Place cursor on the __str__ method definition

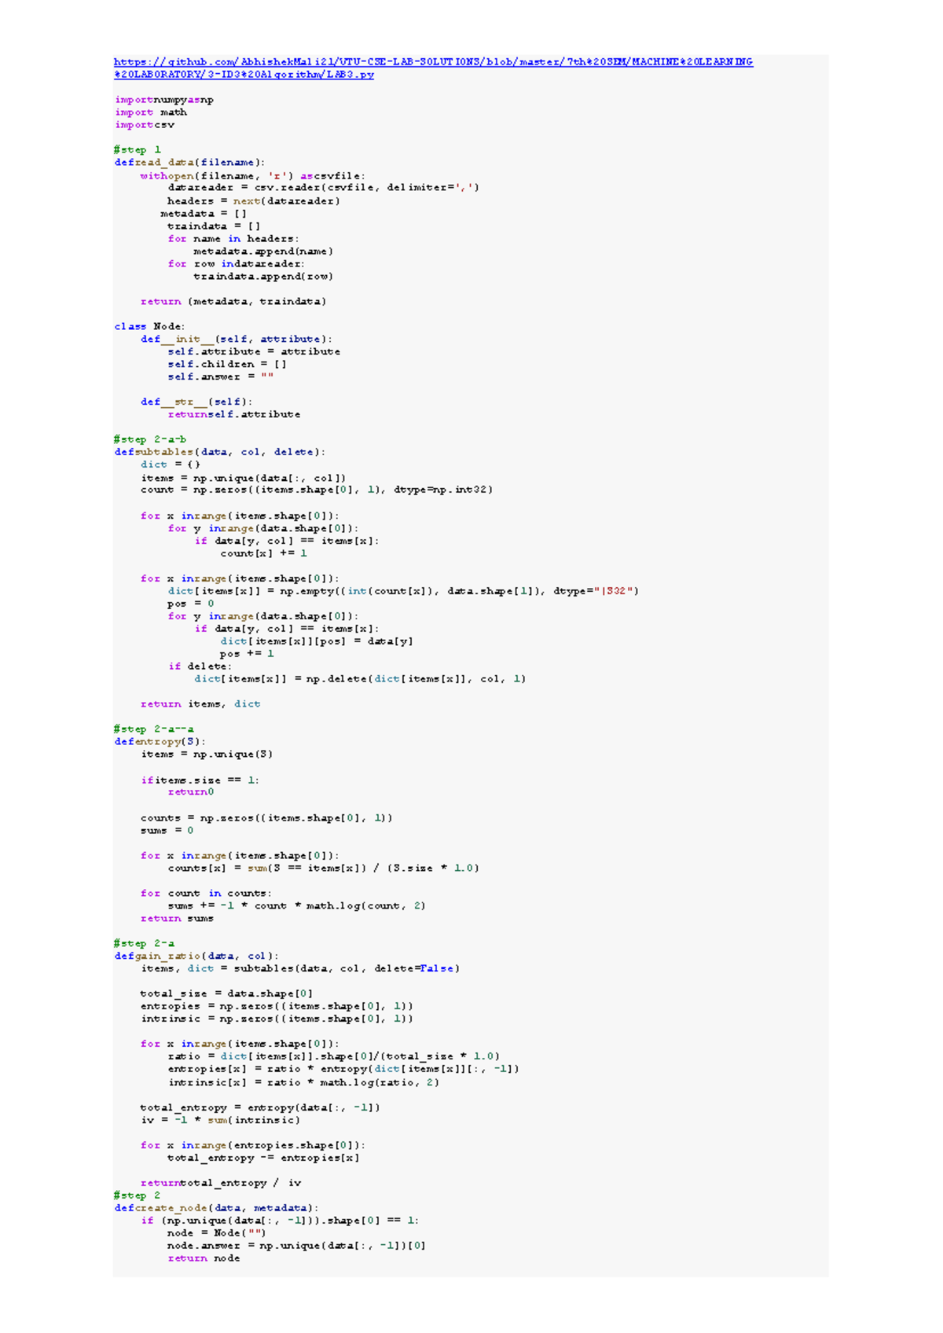196,402
